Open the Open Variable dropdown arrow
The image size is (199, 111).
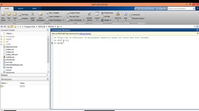pos(61,17)
